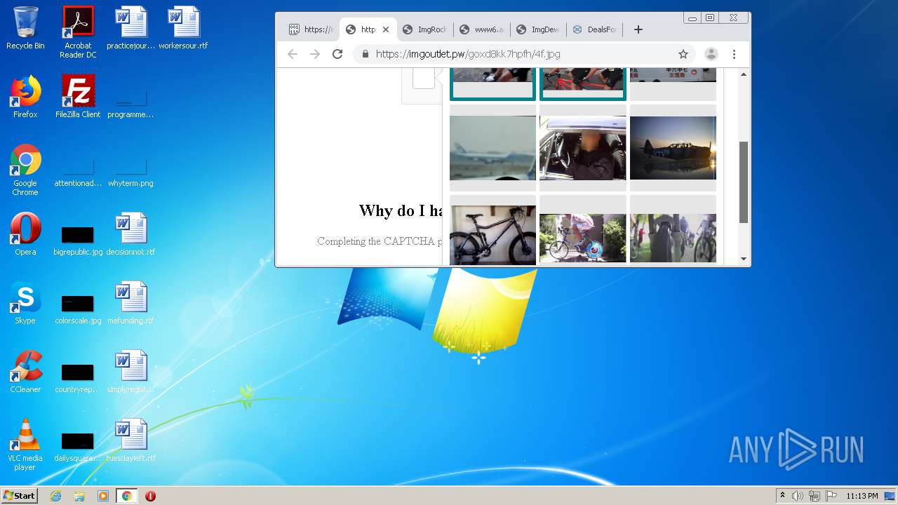Bookmark this page with the star
The height and width of the screenshot is (505, 898).
click(x=683, y=54)
